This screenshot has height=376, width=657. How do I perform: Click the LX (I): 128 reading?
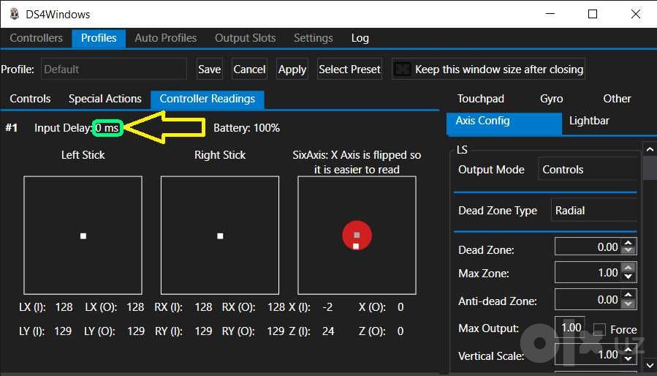click(45, 307)
